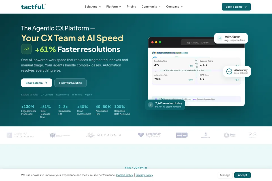The height and width of the screenshot is (181, 272).
Task: Click the tactful logo
Action: [33, 7]
